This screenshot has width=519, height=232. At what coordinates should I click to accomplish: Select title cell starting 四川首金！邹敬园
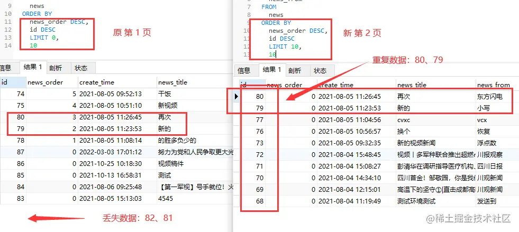tap(436, 178)
